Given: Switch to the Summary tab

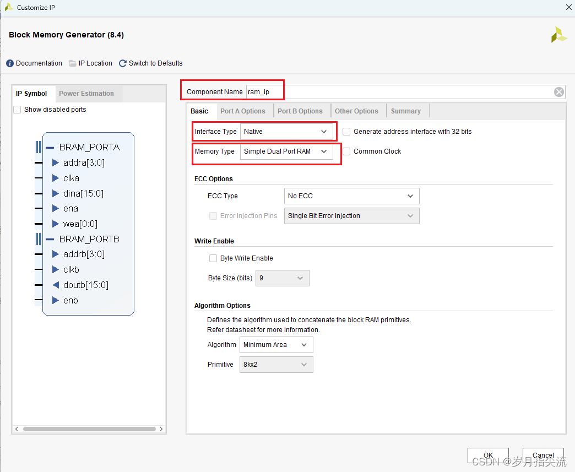Looking at the screenshot, I should pos(405,111).
